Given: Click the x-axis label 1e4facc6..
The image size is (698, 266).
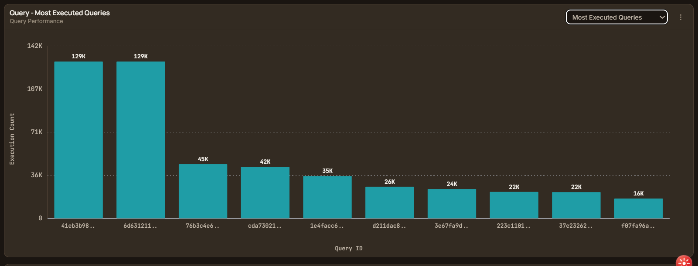Looking at the screenshot, I should point(327,226).
